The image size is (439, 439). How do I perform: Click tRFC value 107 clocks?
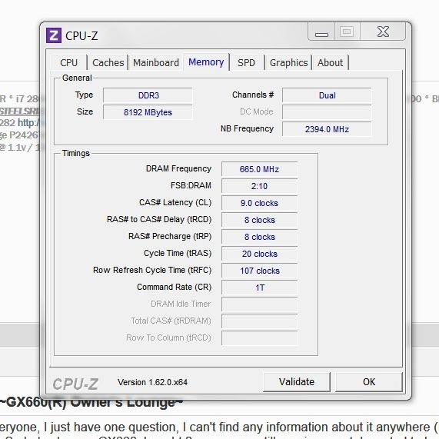point(259,271)
